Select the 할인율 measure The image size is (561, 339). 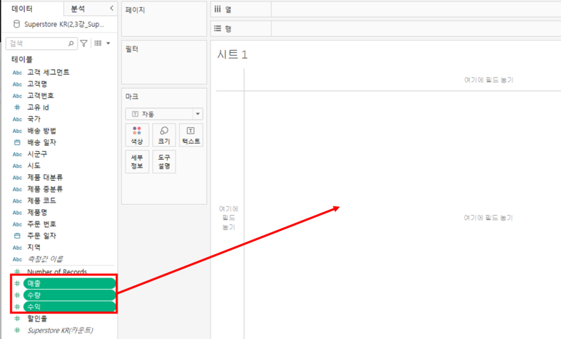click(37, 318)
